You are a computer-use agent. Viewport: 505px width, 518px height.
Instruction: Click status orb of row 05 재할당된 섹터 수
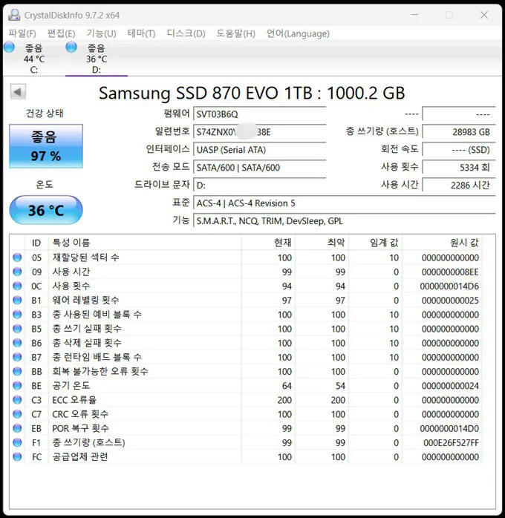17,258
